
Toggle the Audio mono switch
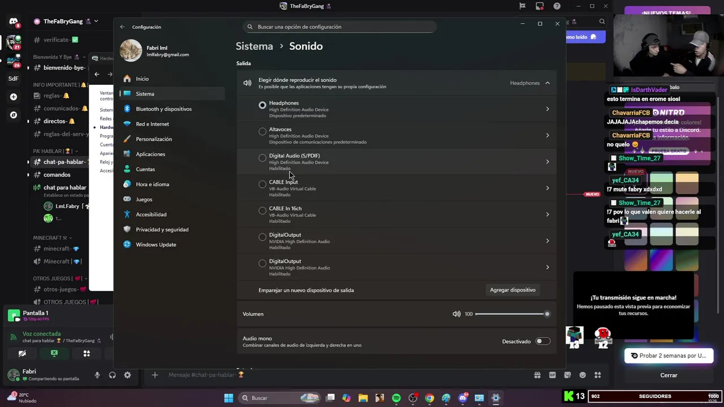point(542,341)
